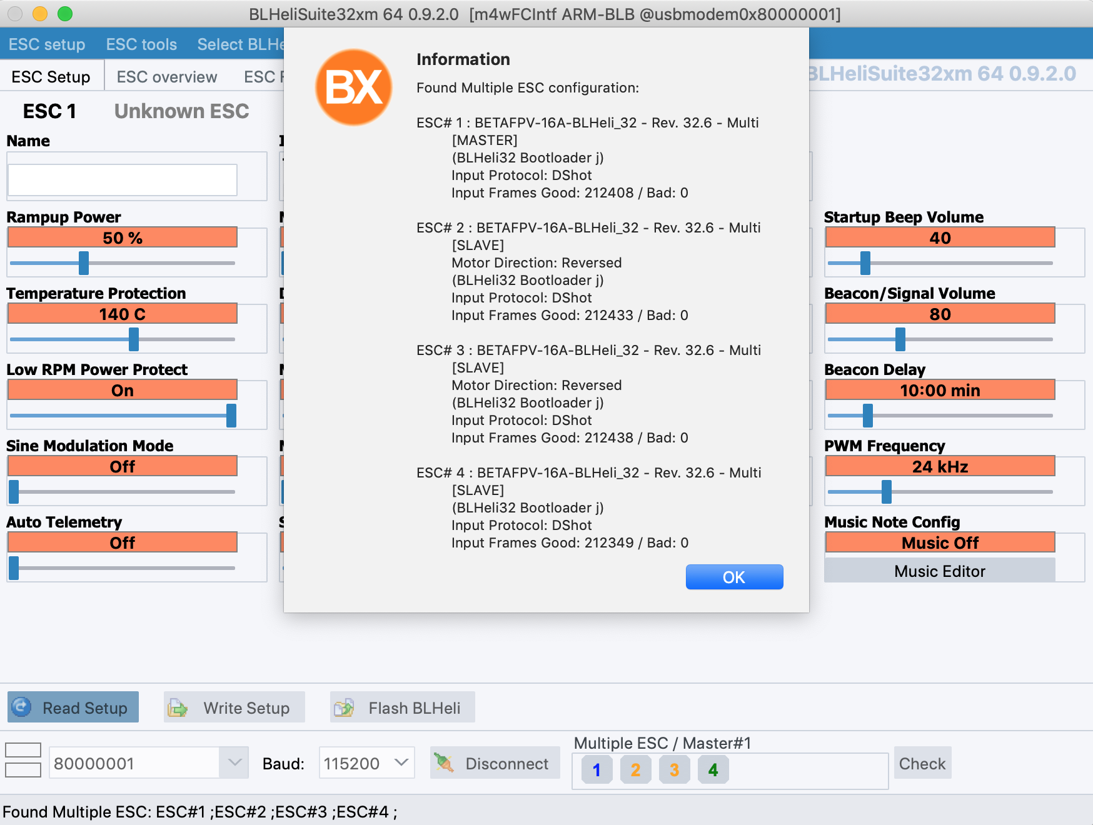Click the status text Found Multiple ESC

tap(200, 812)
